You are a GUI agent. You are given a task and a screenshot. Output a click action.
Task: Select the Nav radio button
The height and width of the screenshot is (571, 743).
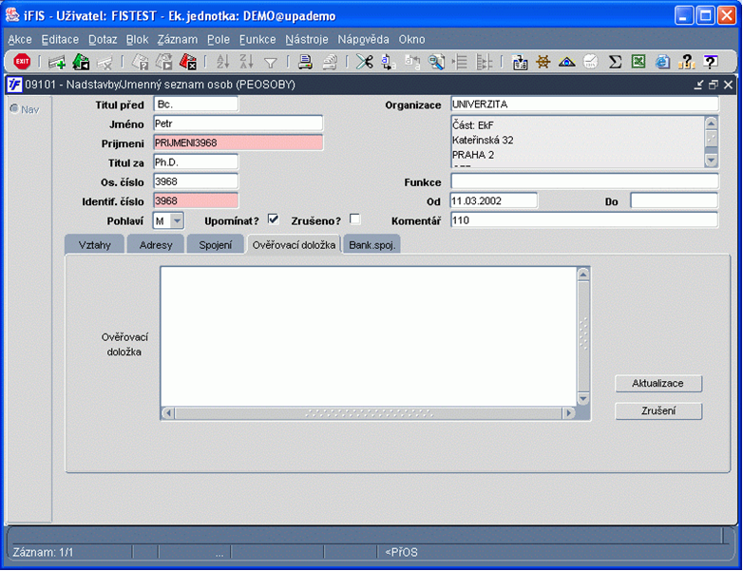14,109
